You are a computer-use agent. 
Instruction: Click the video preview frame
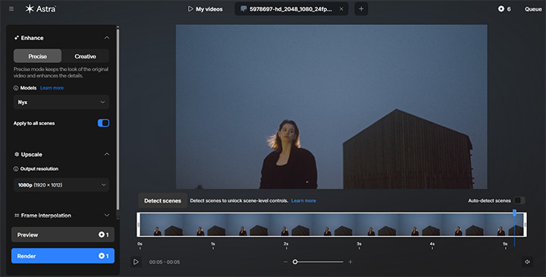(x=331, y=106)
